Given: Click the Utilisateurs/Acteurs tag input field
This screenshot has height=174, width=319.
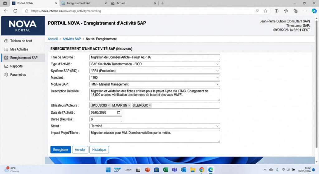Looking at the screenshot, I should 155,105.
